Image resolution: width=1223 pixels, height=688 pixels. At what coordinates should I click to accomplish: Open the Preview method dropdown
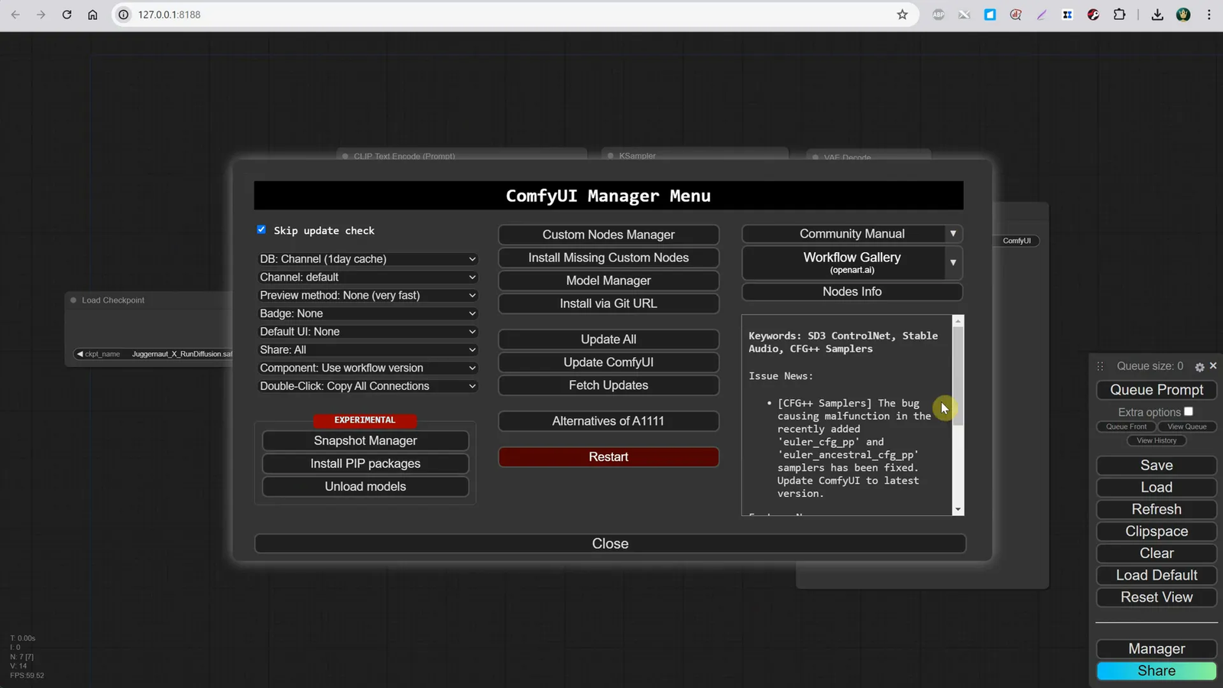coord(368,295)
